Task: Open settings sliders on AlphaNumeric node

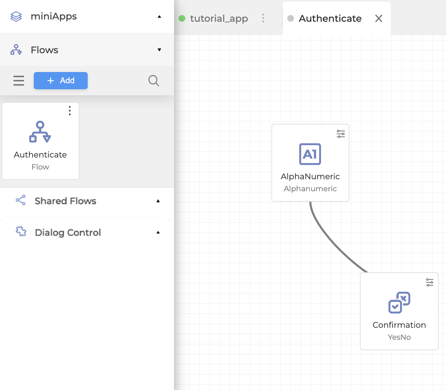Action: pos(340,134)
